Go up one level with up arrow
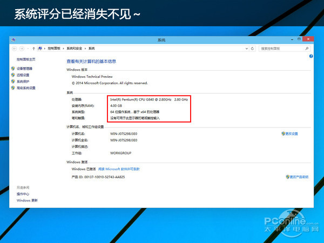The image size is (324, 243). point(33,49)
